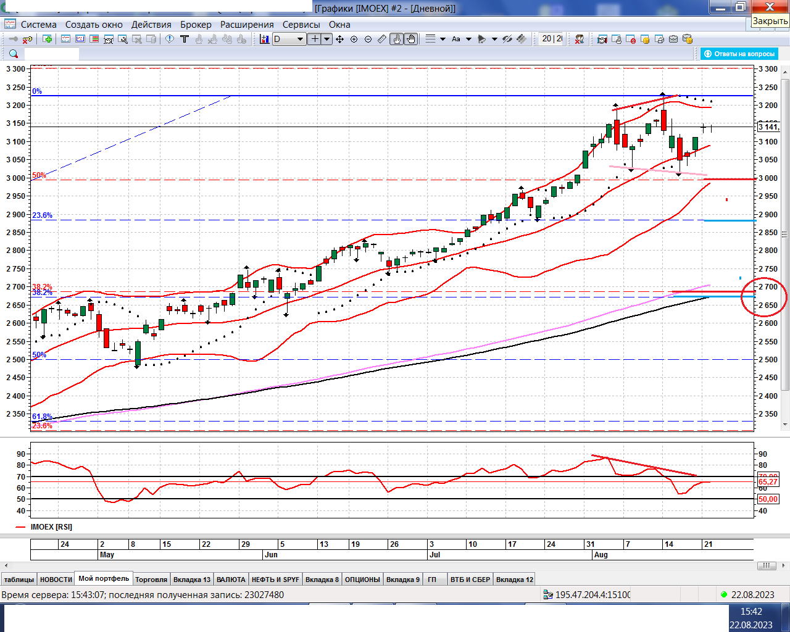The width and height of the screenshot is (790, 632).
Task: Select the ruler measurement tool
Action: [x=382, y=39]
